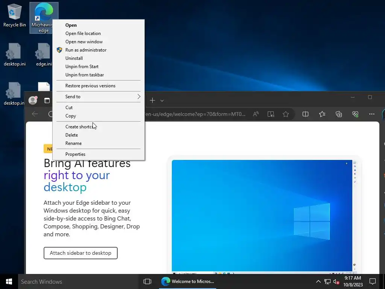Choose Delete from the context menu

tap(99, 135)
